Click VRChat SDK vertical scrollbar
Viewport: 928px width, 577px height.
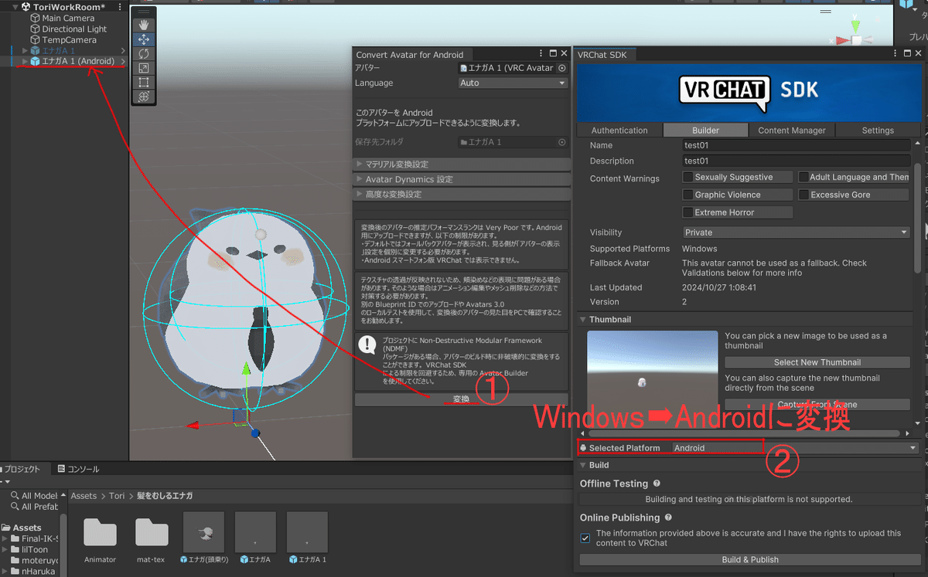coord(919,218)
